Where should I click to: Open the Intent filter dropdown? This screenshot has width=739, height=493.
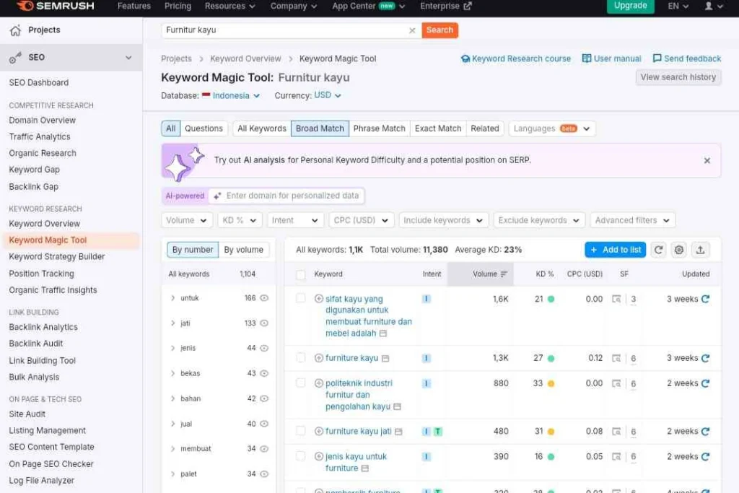(295, 220)
